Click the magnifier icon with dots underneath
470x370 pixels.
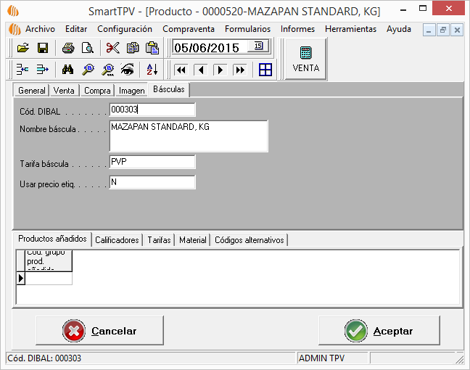click(108, 70)
